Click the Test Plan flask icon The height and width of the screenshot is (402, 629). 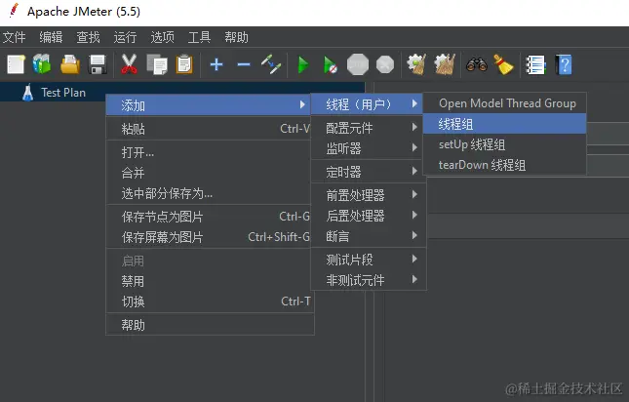pyautogui.click(x=27, y=93)
